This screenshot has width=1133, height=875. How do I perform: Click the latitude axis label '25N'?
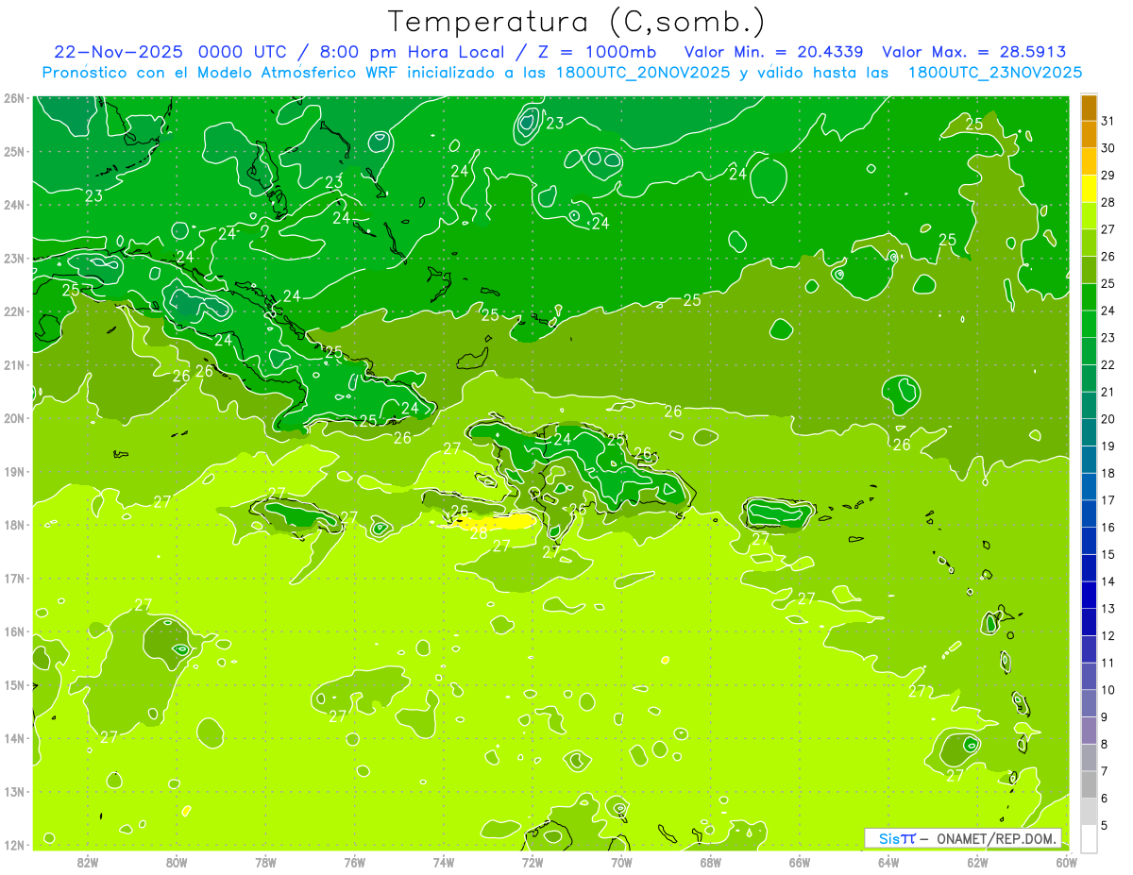coord(14,151)
